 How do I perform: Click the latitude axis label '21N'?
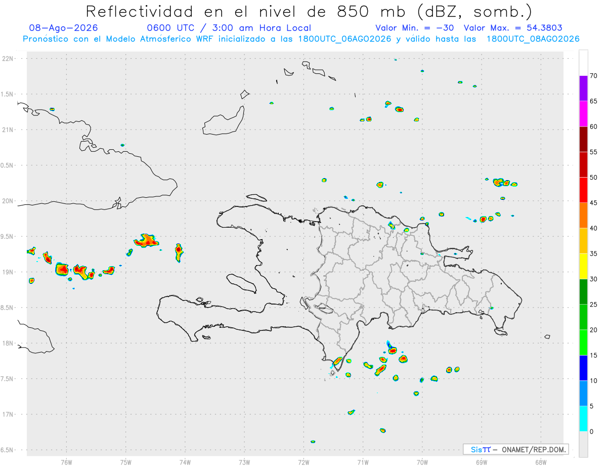click(8, 130)
